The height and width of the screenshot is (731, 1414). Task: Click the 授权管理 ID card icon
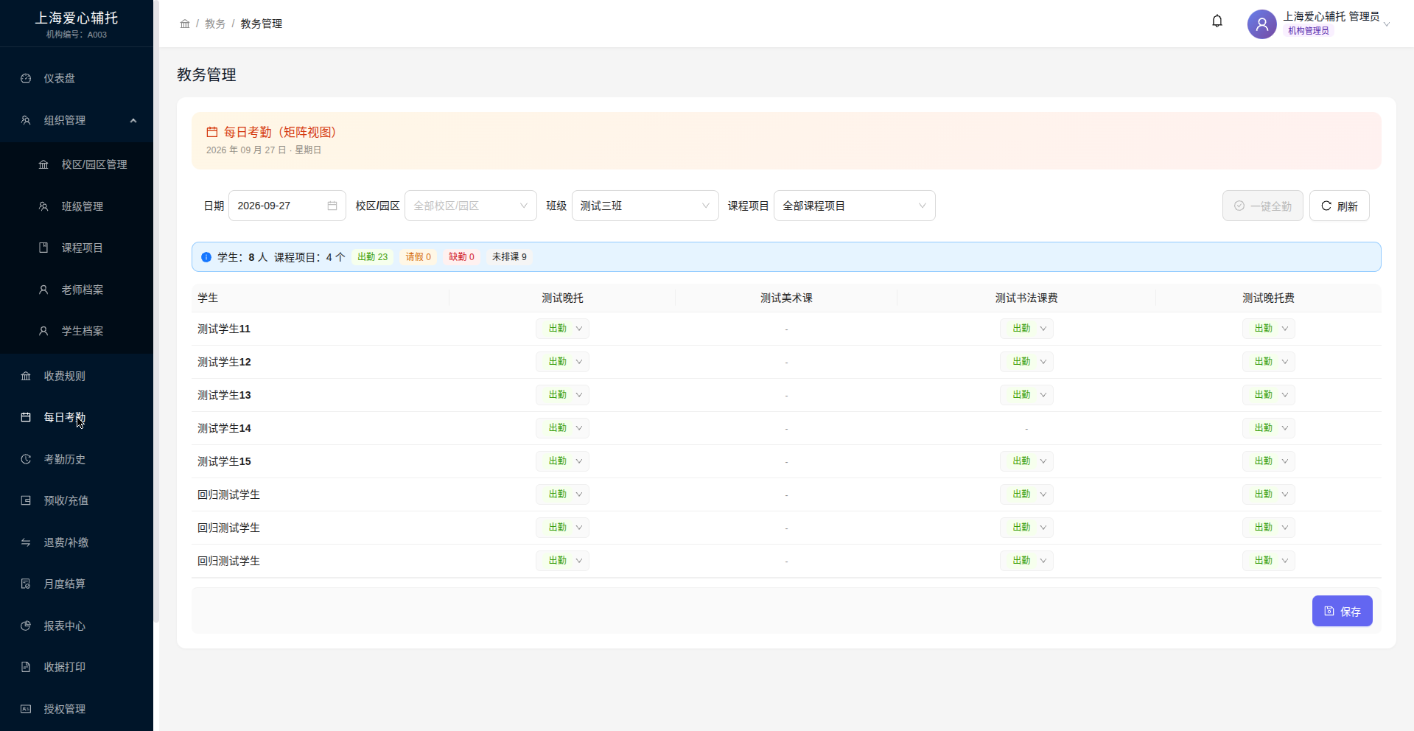pyautogui.click(x=26, y=709)
